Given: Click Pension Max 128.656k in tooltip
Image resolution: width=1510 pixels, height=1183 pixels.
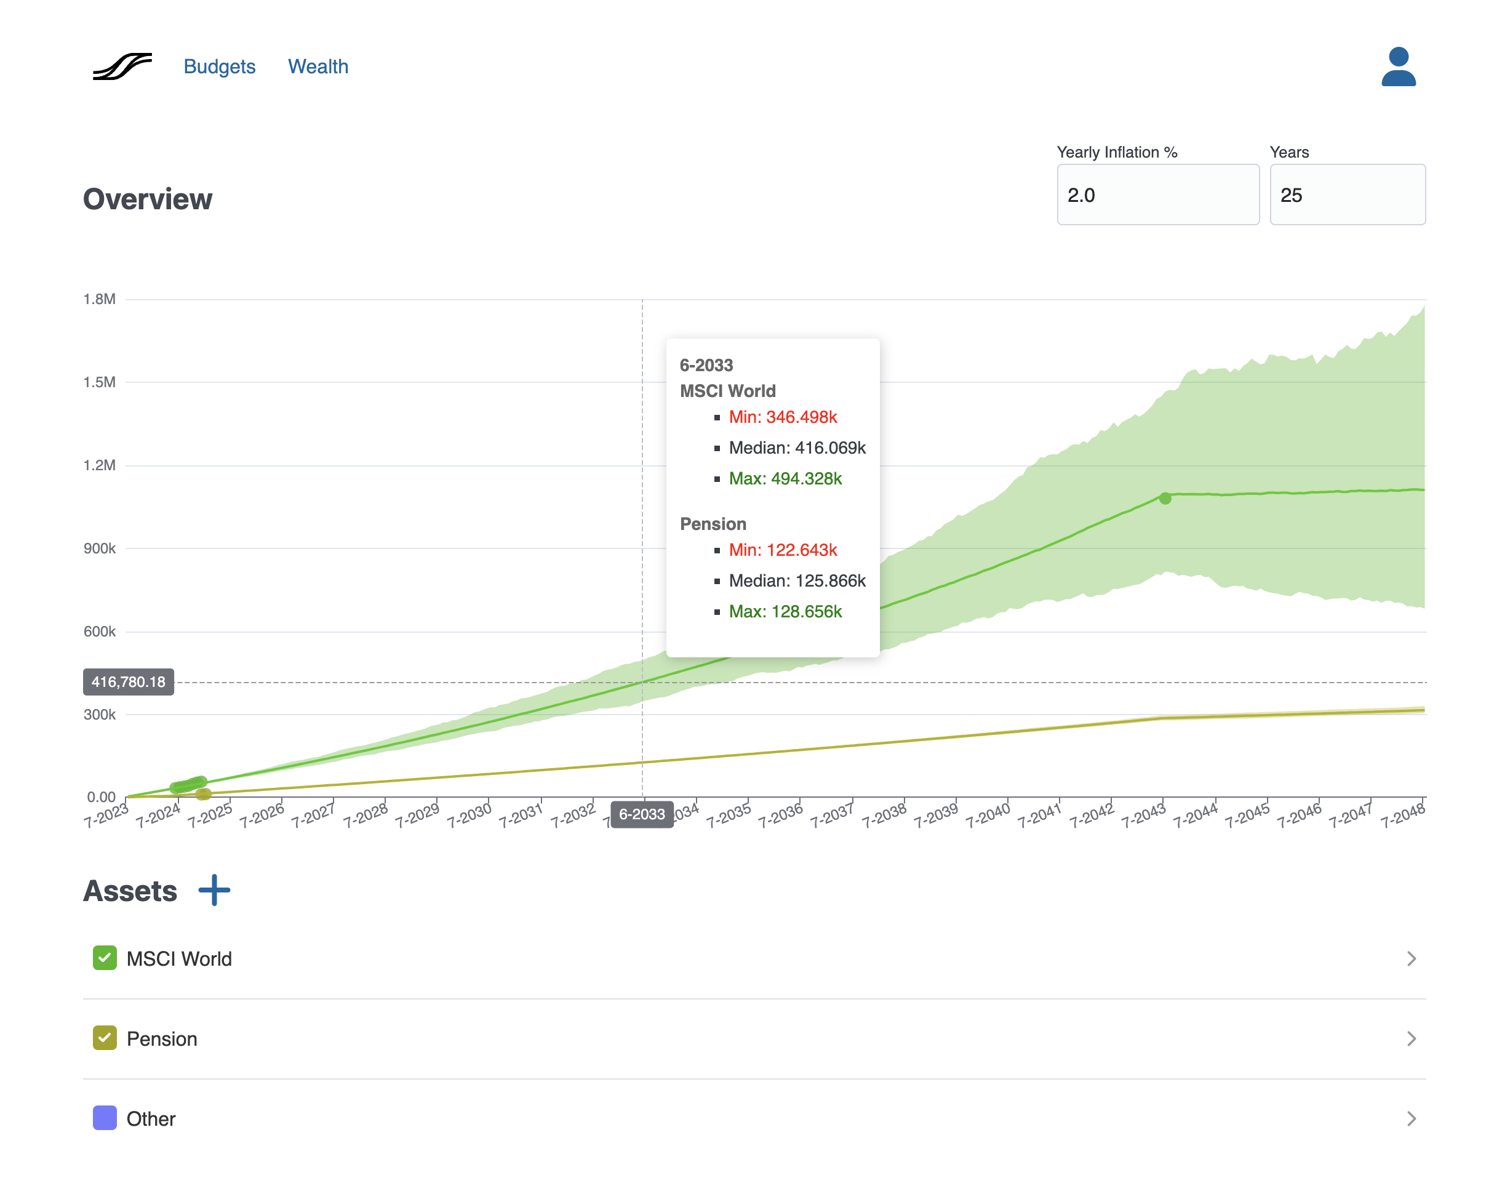Looking at the screenshot, I should (785, 611).
